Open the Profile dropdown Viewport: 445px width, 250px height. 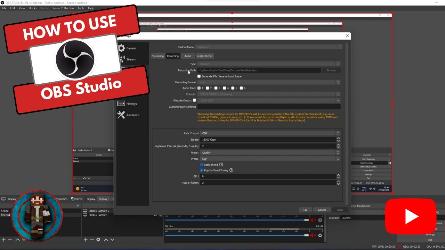270,159
